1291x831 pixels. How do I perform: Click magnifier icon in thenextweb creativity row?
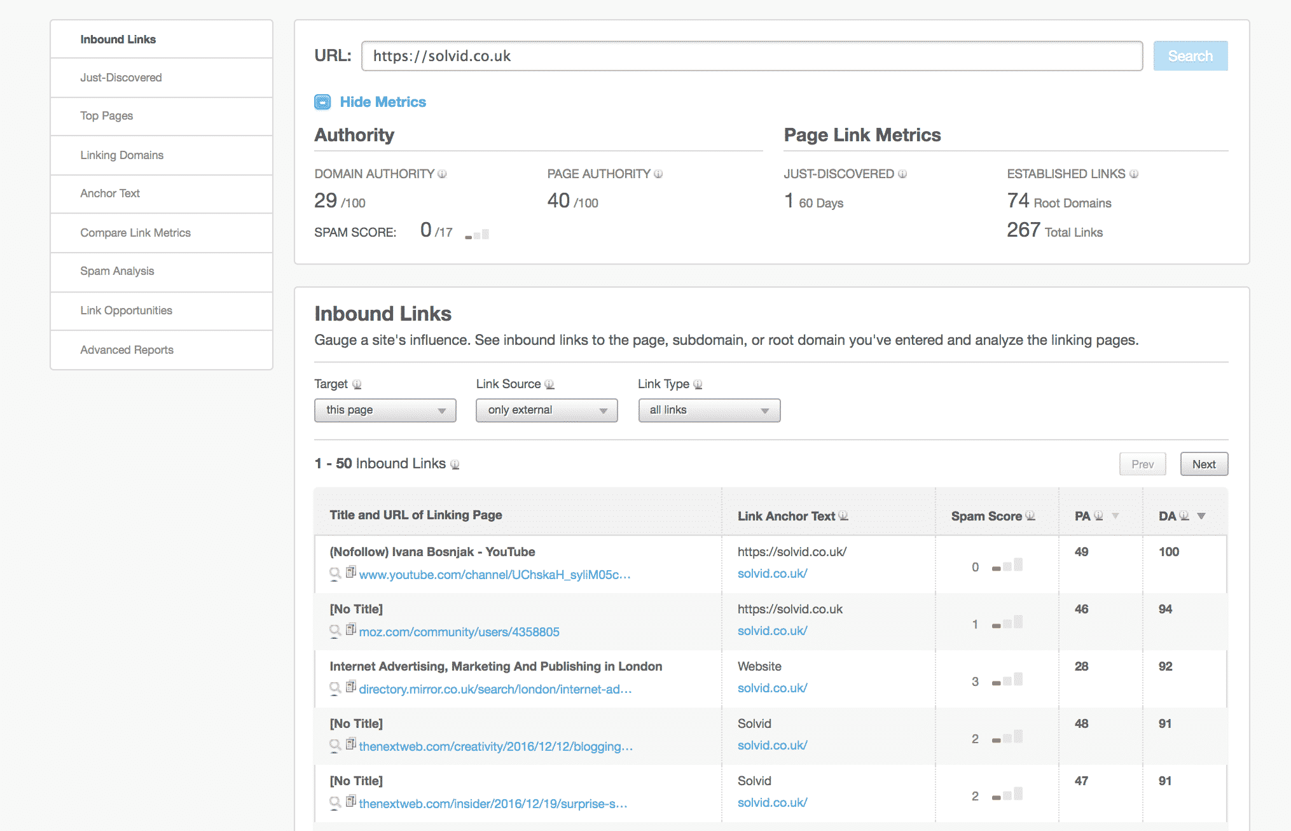[335, 746]
